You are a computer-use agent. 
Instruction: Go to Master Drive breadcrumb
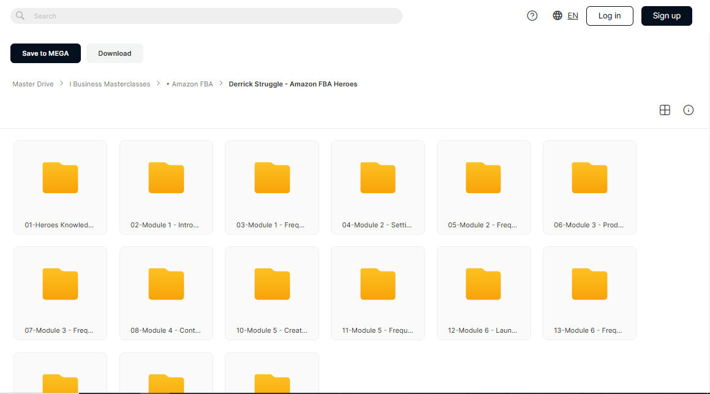coord(33,84)
